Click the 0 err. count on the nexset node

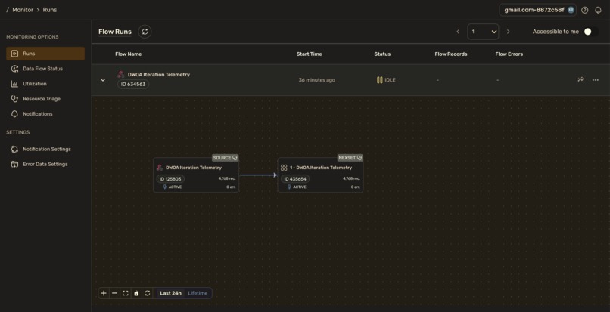(x=356, y=187)
